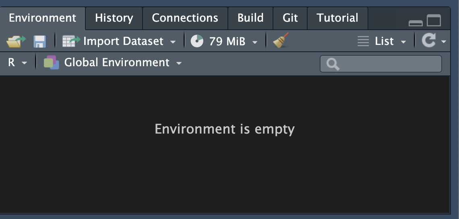Open the List view mode dropdown
This screenshot has height=219, width=459.
403,42
